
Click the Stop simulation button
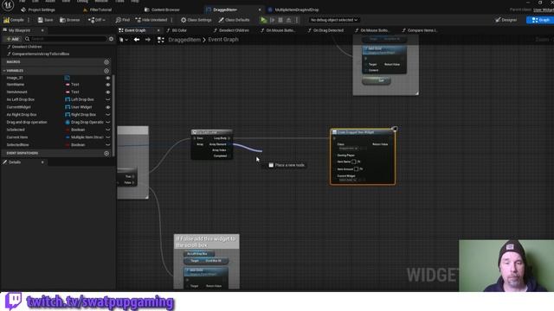[280, 20]
